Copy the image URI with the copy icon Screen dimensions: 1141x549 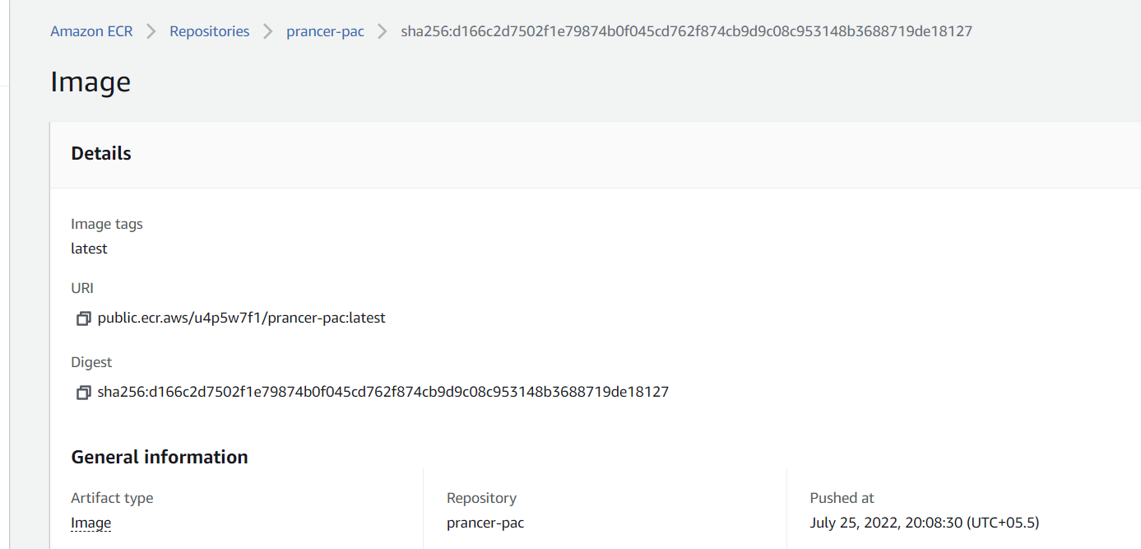(x=83, y=319)
